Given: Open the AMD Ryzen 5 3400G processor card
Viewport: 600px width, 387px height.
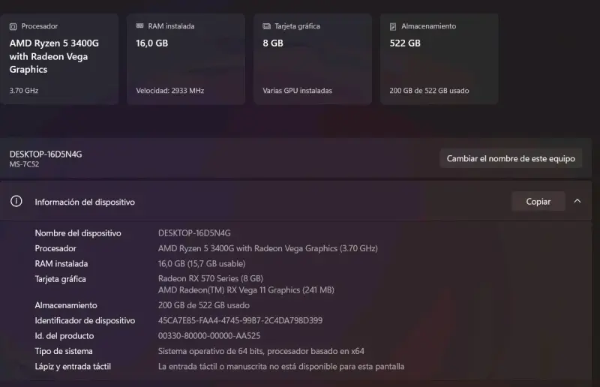Looking at the screenshot, I should pyautogui.click(x=59, y=59).
